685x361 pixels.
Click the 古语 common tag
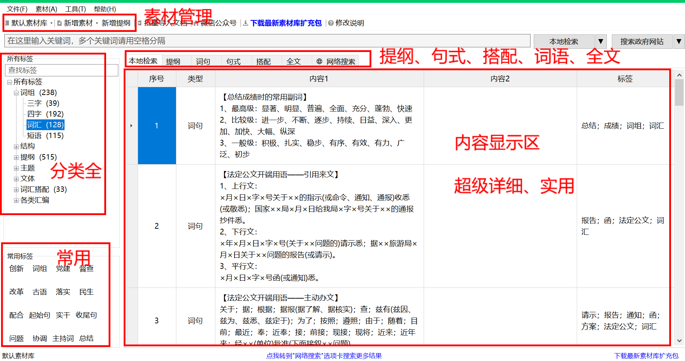[x=40, y=292]
